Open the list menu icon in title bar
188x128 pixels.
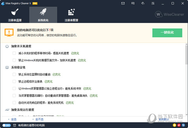(x=153, y=3)
